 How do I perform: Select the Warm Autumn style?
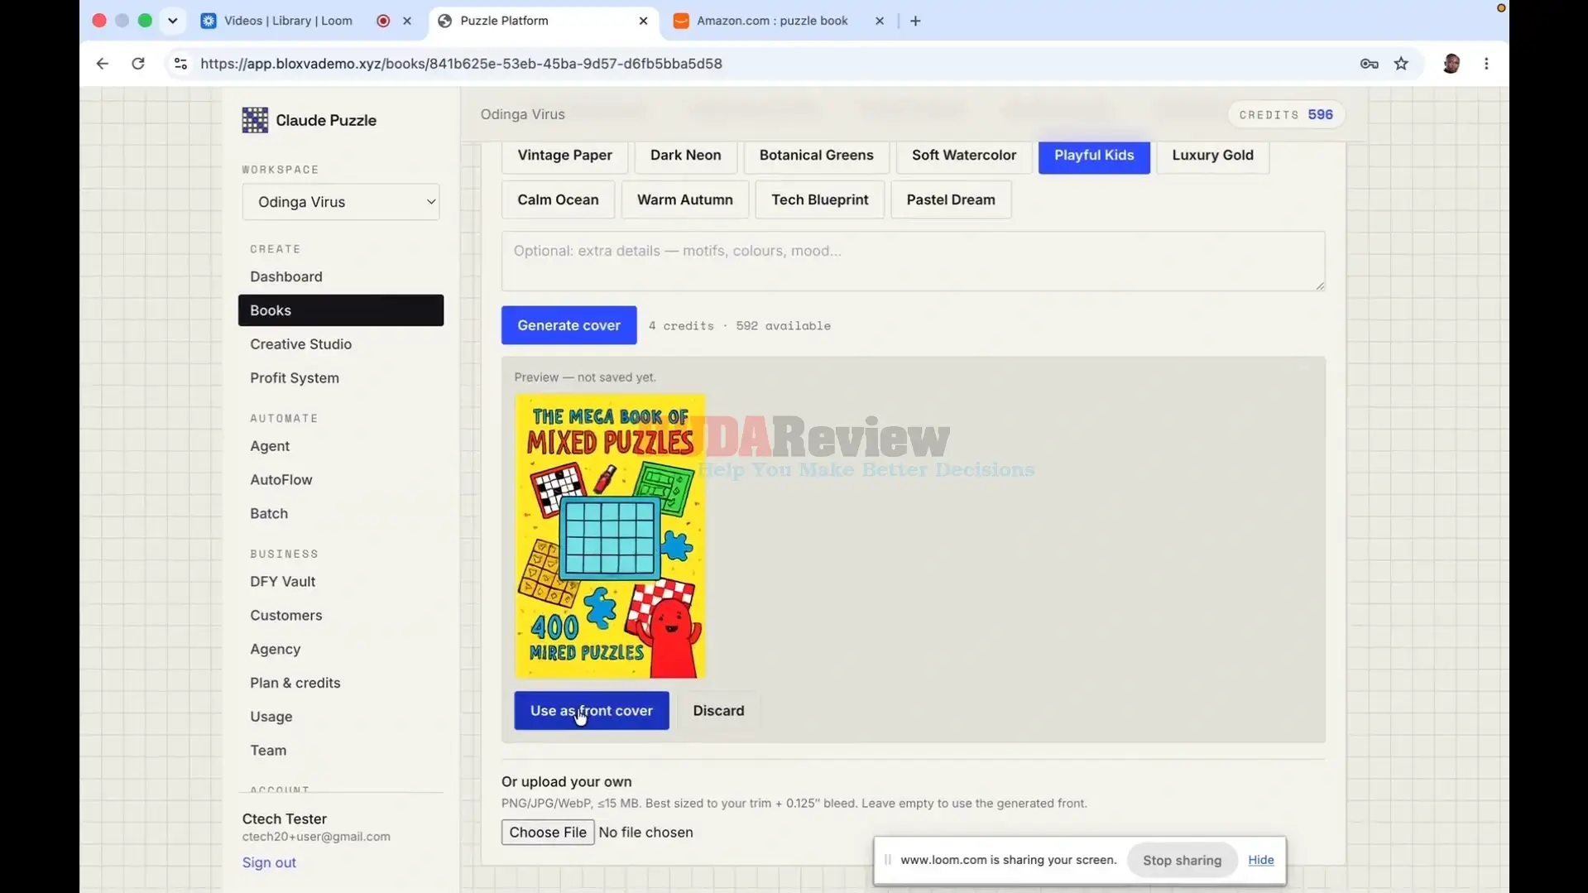click(x=684, y=199)
